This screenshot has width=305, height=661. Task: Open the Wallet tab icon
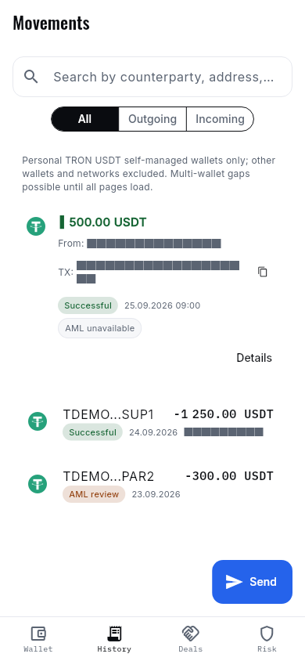point(38,633)
